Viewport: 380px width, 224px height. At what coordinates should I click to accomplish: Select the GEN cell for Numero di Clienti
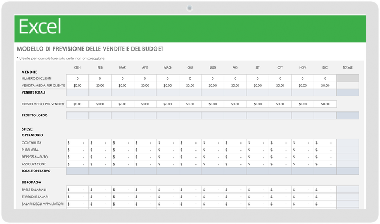click(78, 78)
